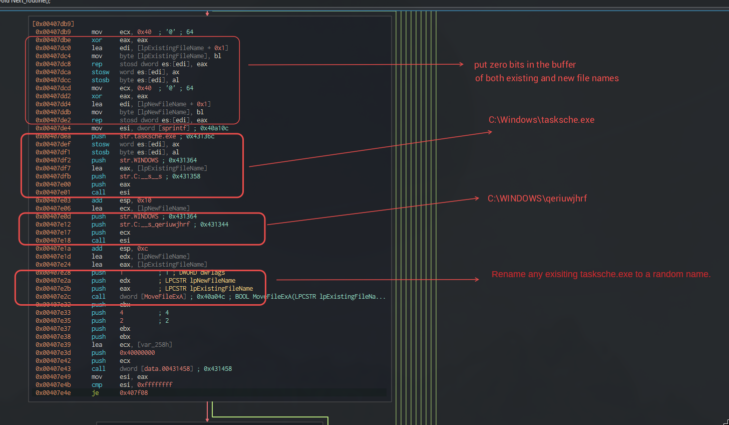Select add esp, 0xc instruction
This screenshot has width=729, height=425.
coord(92,248)
